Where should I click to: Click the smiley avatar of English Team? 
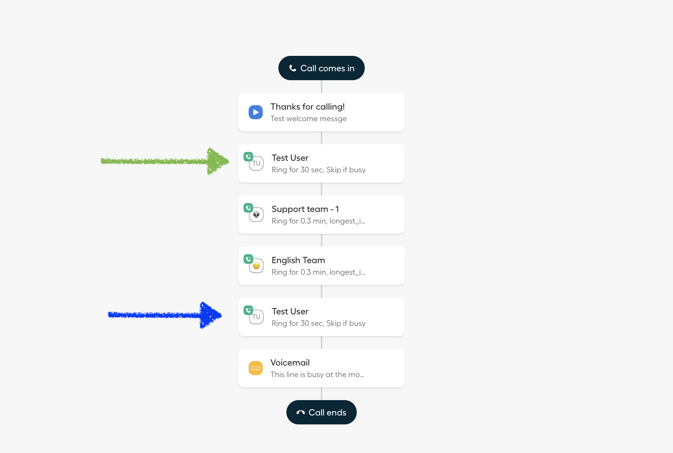click(256, 266)
